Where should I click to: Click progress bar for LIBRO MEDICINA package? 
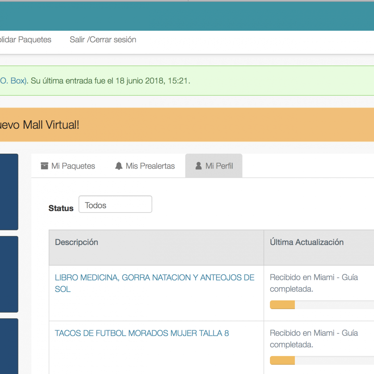click(322, 305)
